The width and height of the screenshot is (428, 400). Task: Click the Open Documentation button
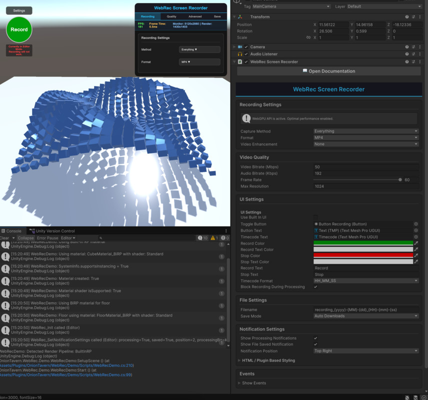point(329,70)
